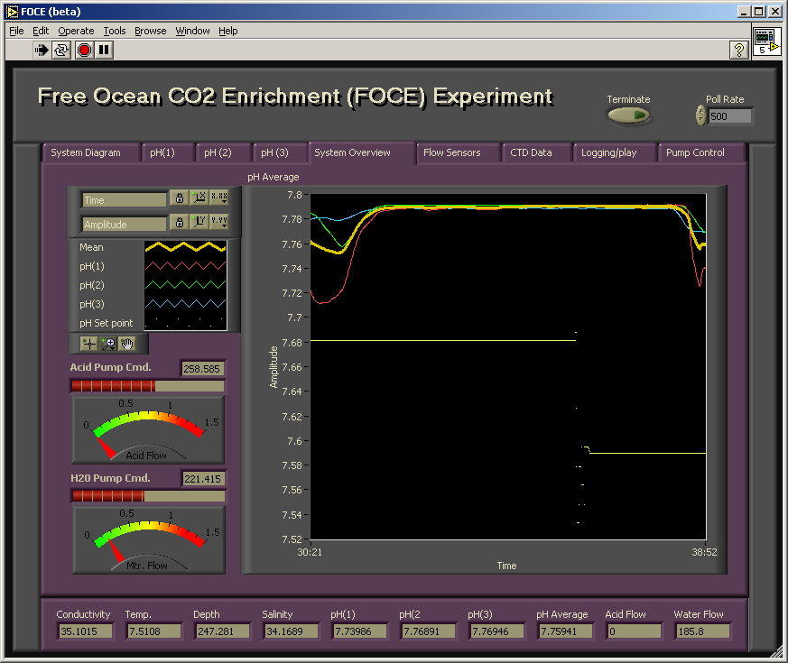Screen dimensions: 788x663
Task: Open the Operate menu
Action: click(x=76, y=32)
